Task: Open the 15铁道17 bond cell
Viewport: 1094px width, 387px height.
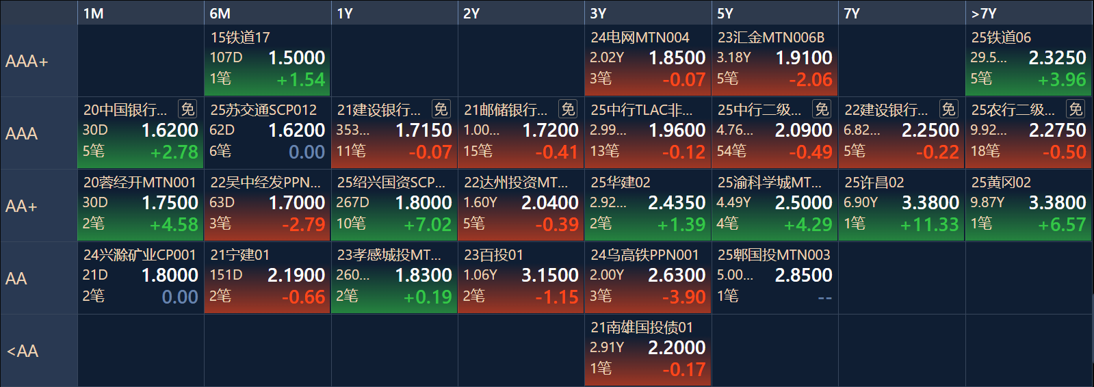Action: click(x=268, y=61)
